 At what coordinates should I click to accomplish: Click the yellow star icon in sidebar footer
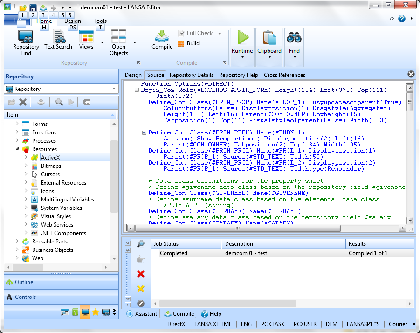95,312
